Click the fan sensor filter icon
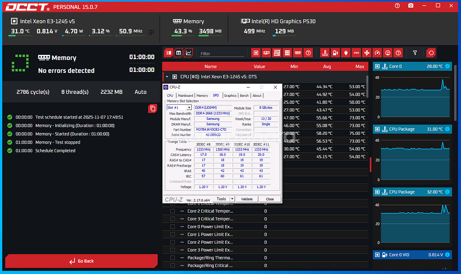 (367, 53)
